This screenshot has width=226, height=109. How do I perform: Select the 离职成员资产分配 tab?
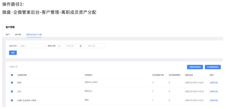(x=34, y=35)
